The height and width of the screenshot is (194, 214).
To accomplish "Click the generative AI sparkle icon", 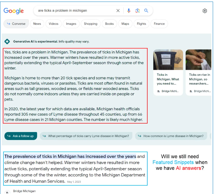I will pos(7,41).
